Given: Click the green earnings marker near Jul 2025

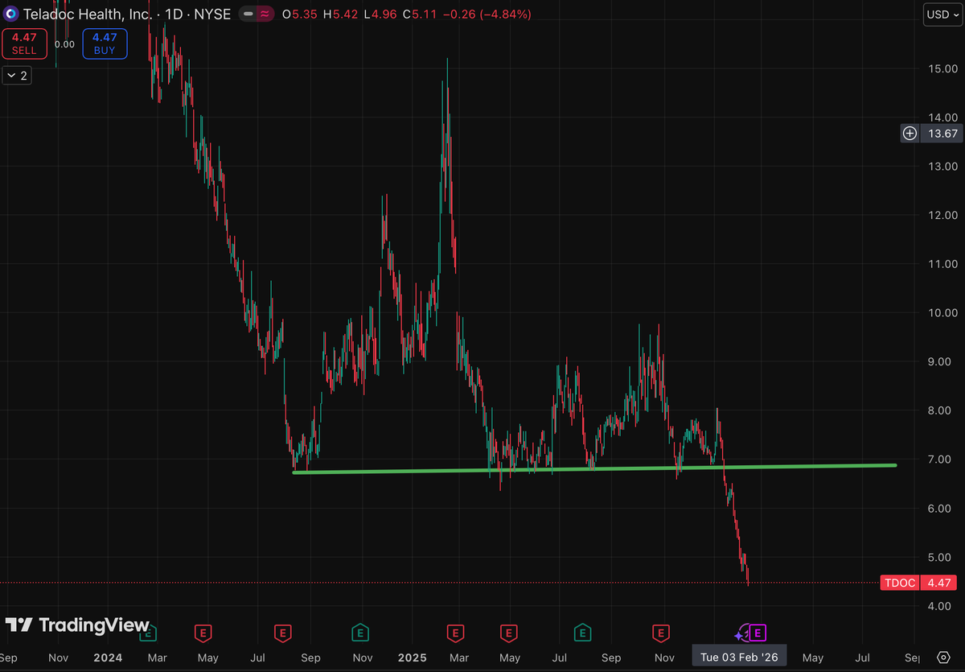Looking at the screenshot, I should [x=583, y=633].
